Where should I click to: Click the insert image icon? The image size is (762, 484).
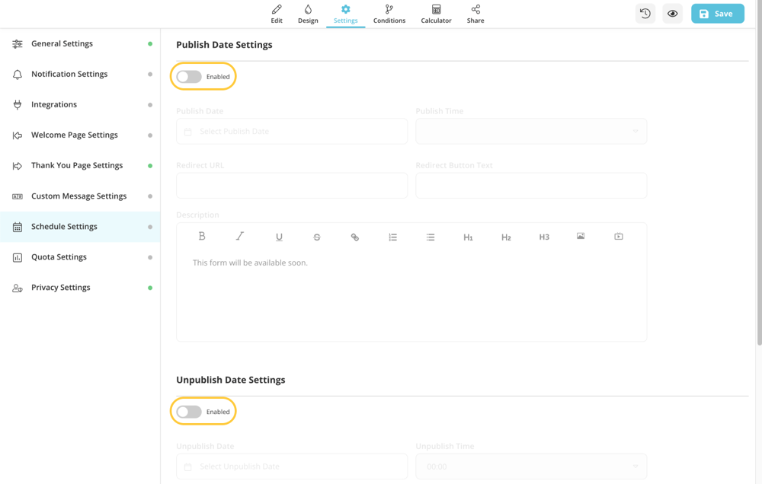(581, 237)
